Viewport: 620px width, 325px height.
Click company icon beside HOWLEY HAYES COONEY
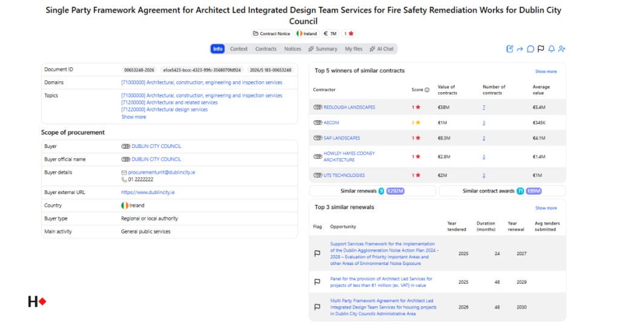click(318, 157)
